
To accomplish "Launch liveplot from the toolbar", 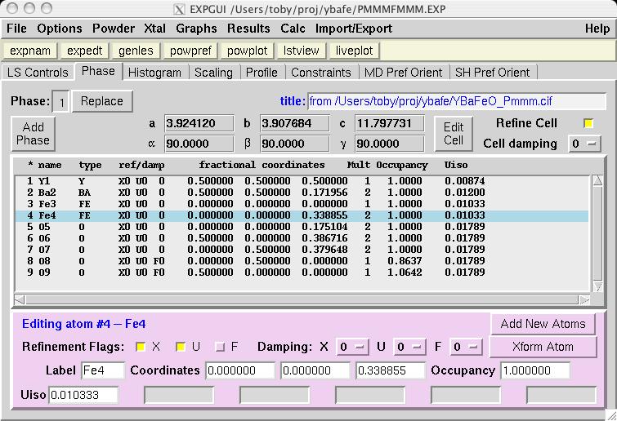I will [354, 51].
